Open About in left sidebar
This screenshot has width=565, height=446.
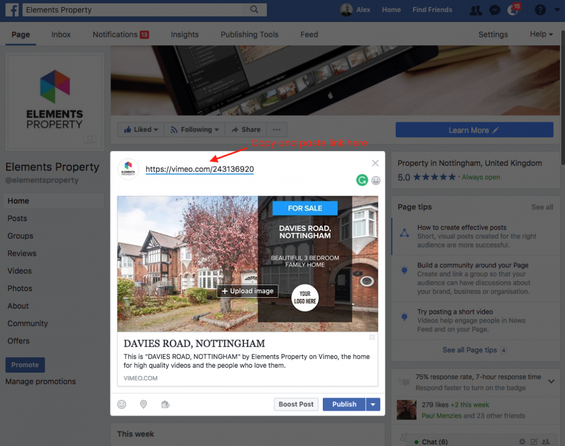[18, 306]
